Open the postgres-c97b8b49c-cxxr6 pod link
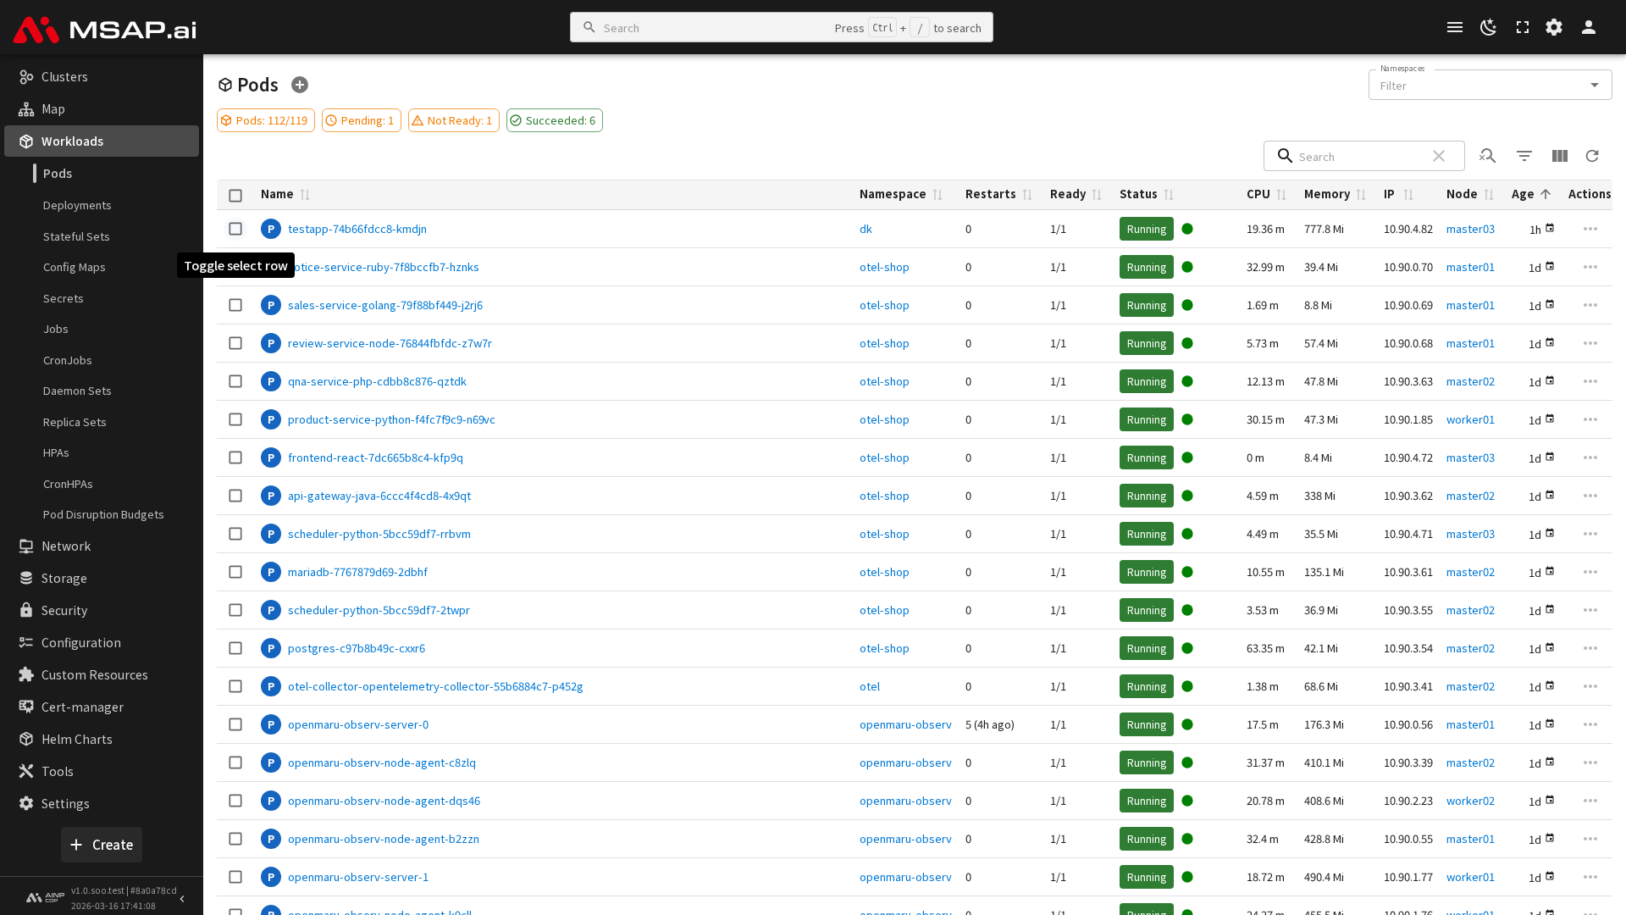This screenshot has width=1626, height=915. pyautogui.click(x=356, y=648)
